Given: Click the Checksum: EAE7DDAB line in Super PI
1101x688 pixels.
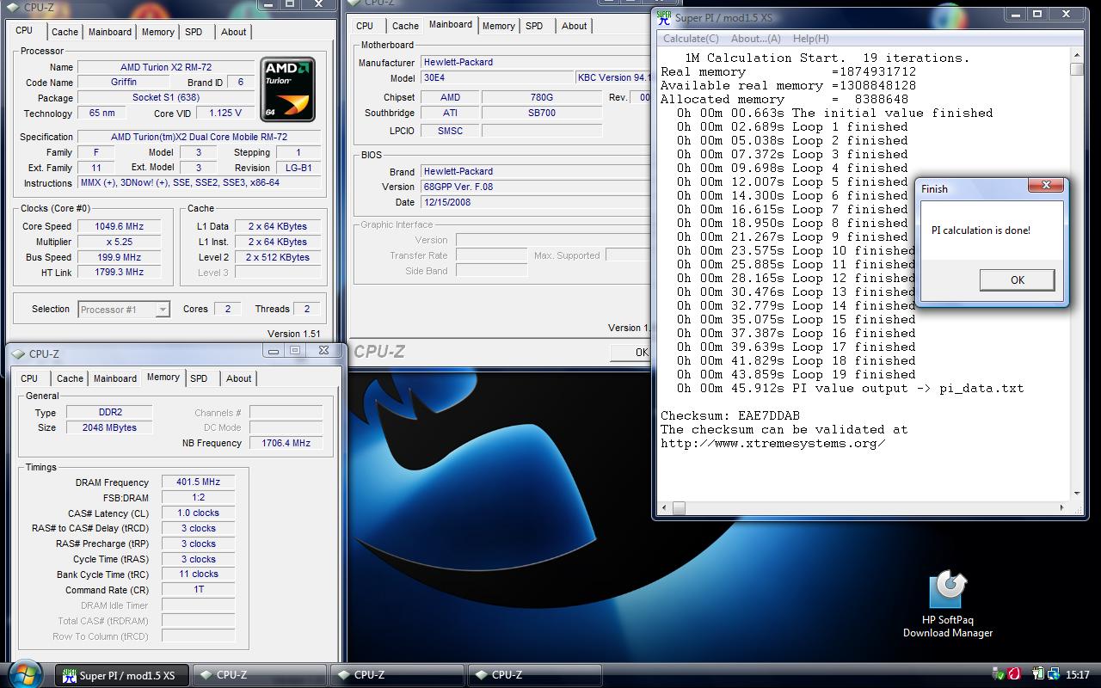Looking at the screenshot, I should [729, 415].
